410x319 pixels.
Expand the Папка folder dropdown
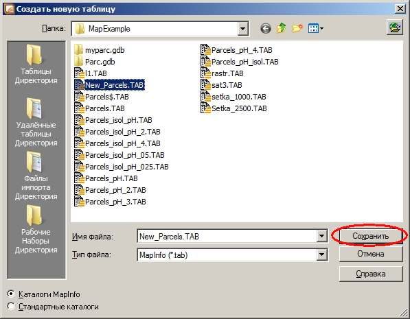click(242, 29)
